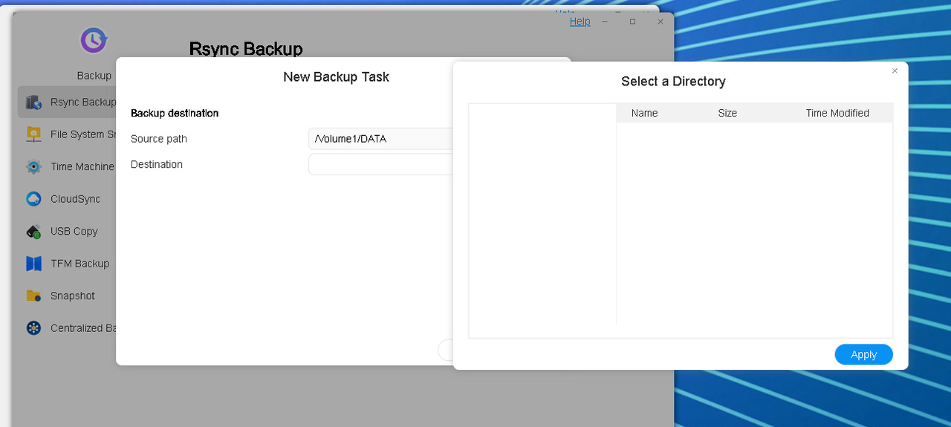Open the Centralized Backup sidebar icon
951x427 pixels.
[x=33, y=328]
